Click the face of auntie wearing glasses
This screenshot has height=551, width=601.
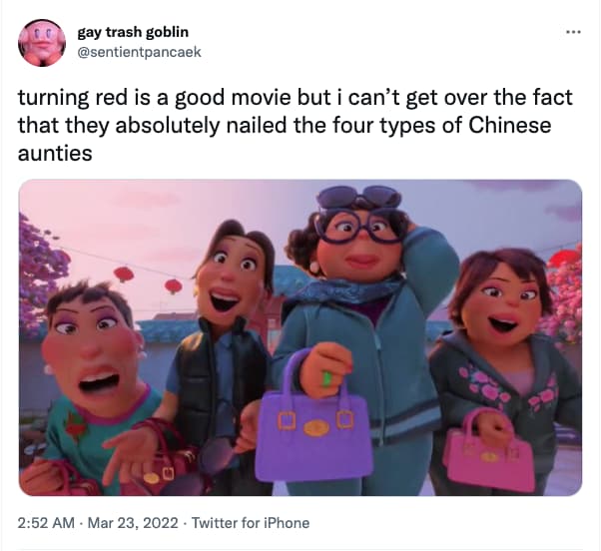point(358,244)
